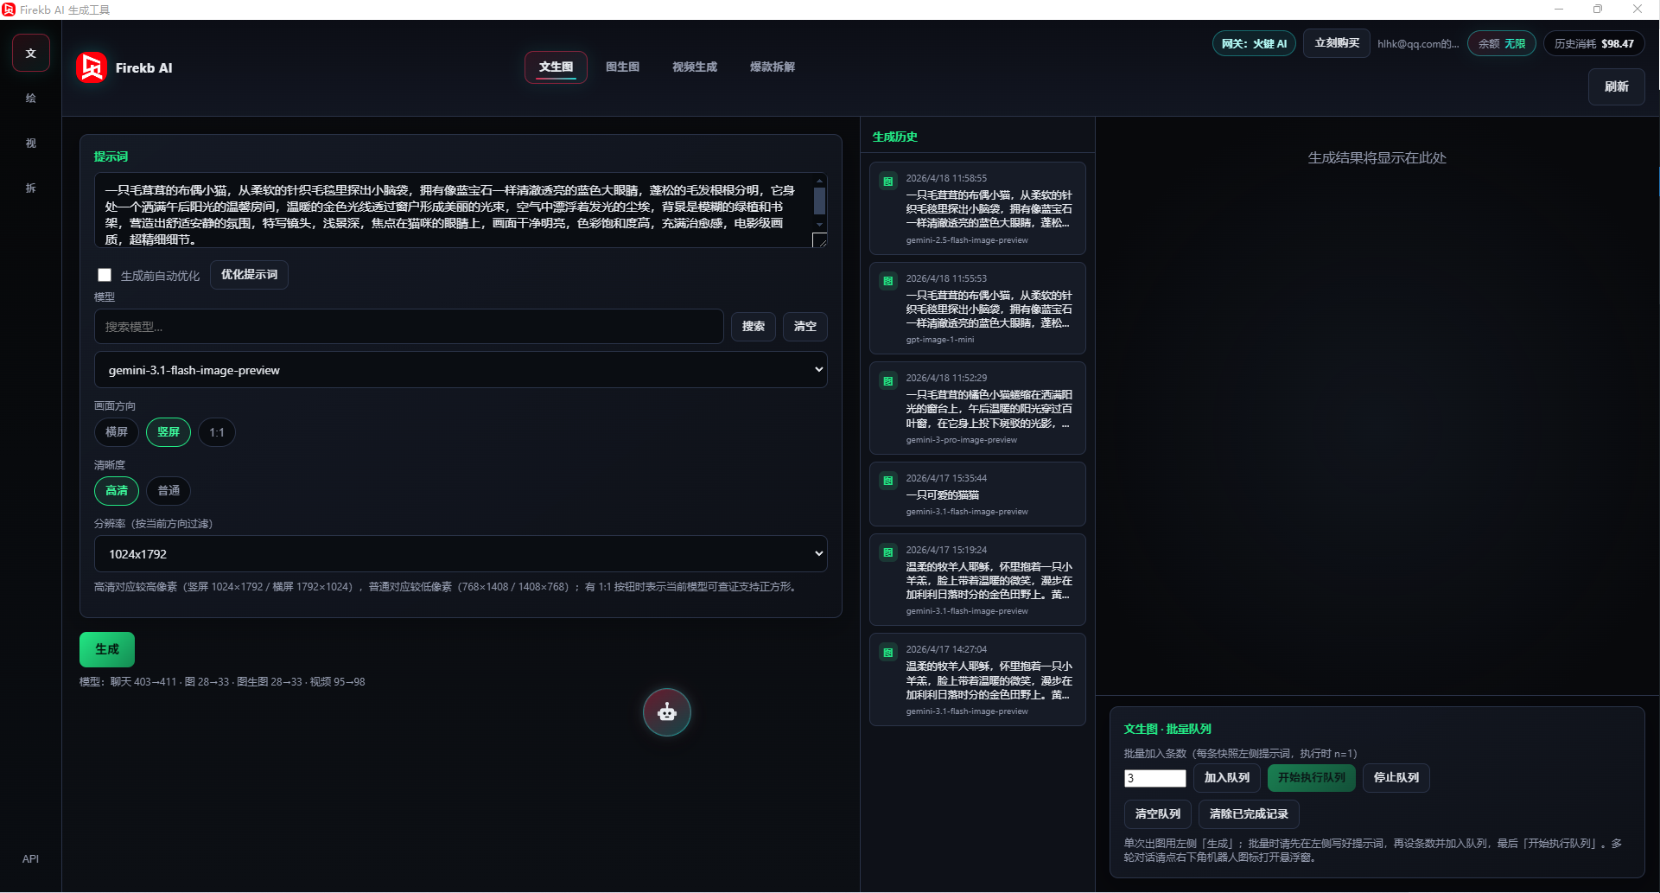Click image icon of 15:35:44 history entry
The width and height of the screenshot is (1660, 893).
click(887, 482)
